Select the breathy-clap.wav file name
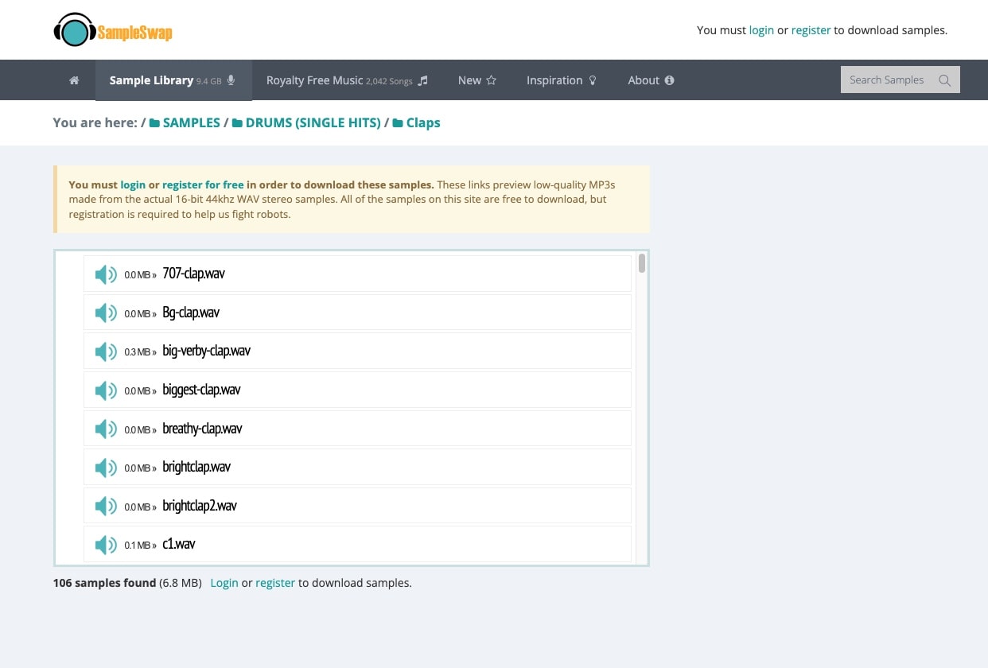 [x=202, y=429]
